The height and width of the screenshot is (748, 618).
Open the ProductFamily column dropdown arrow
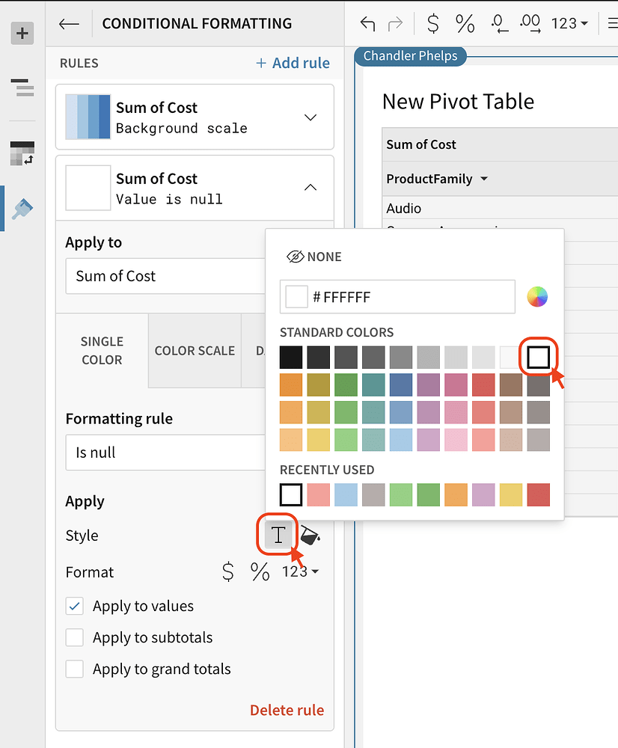click(x=484, y=179)
